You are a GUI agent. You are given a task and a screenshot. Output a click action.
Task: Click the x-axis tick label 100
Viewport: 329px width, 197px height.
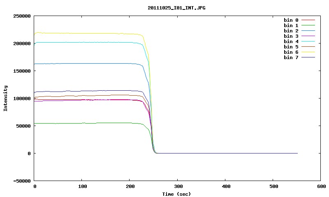pos(83,186)
